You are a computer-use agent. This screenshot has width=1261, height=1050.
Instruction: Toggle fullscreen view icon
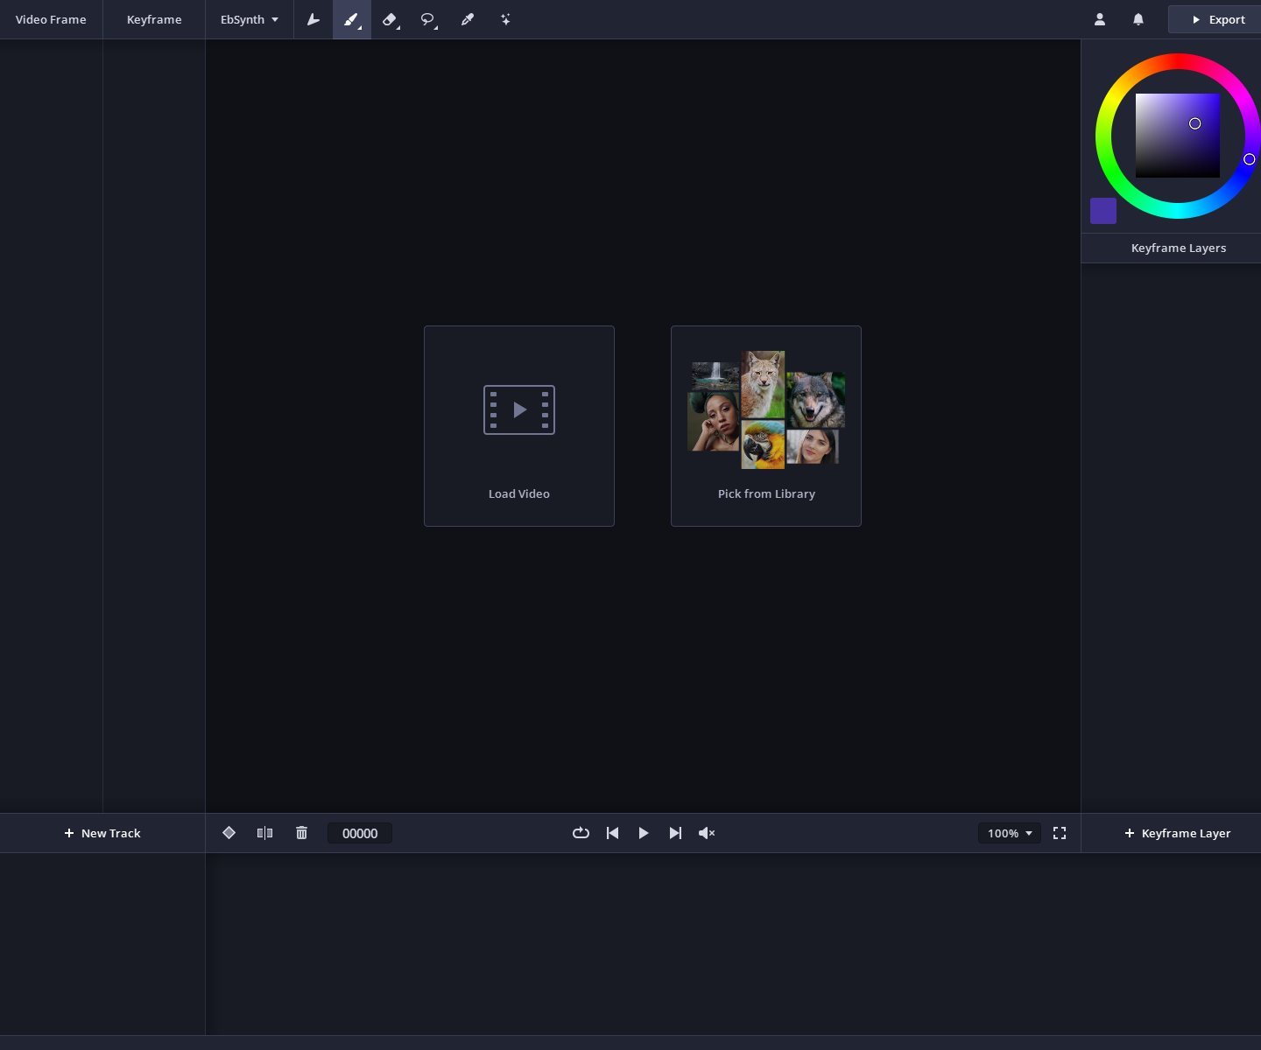pyautogui.click(x=1060, y=833)
